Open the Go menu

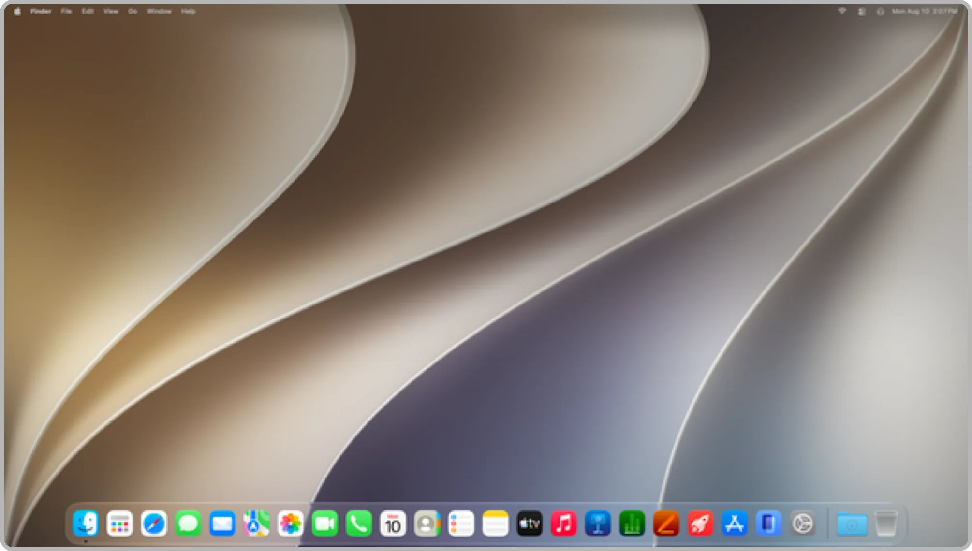pos(133,11)
